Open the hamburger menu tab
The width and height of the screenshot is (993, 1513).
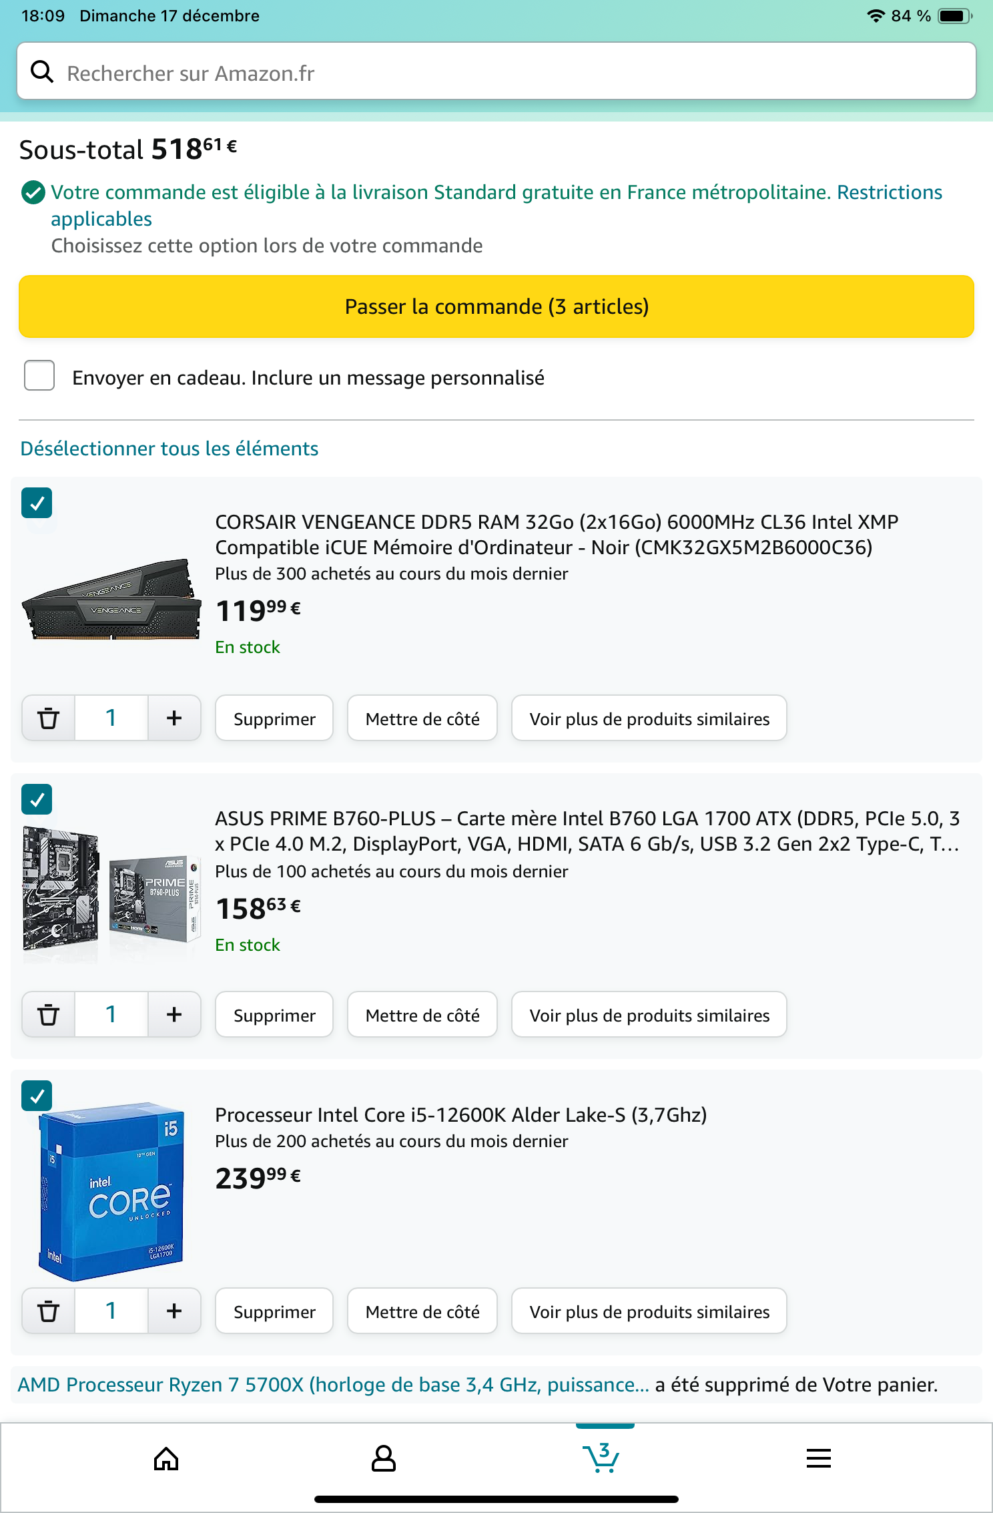(818, 1459)
